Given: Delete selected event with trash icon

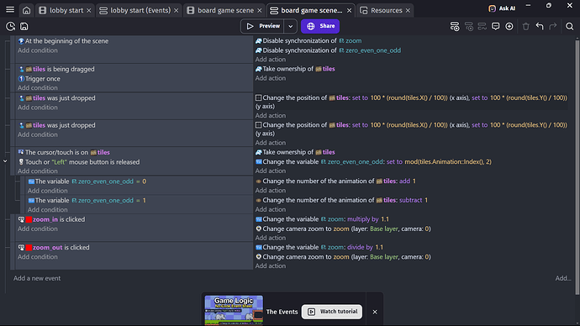Looking at the screenshot, I should (526, 26).
